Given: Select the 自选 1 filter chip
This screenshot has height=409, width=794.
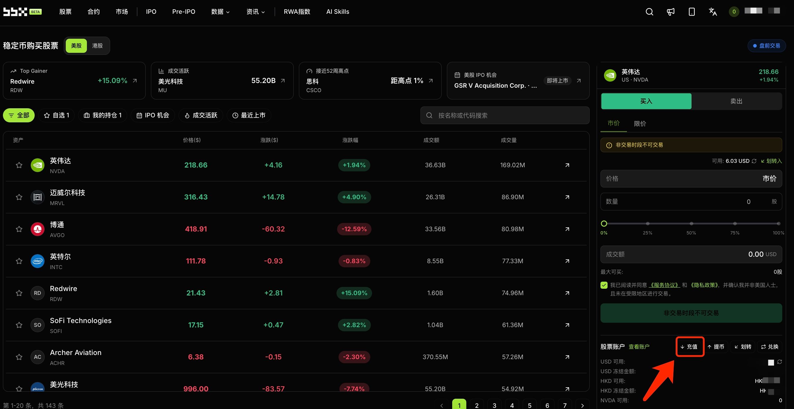Looking at the screenshot, I should tap(57, 115).
